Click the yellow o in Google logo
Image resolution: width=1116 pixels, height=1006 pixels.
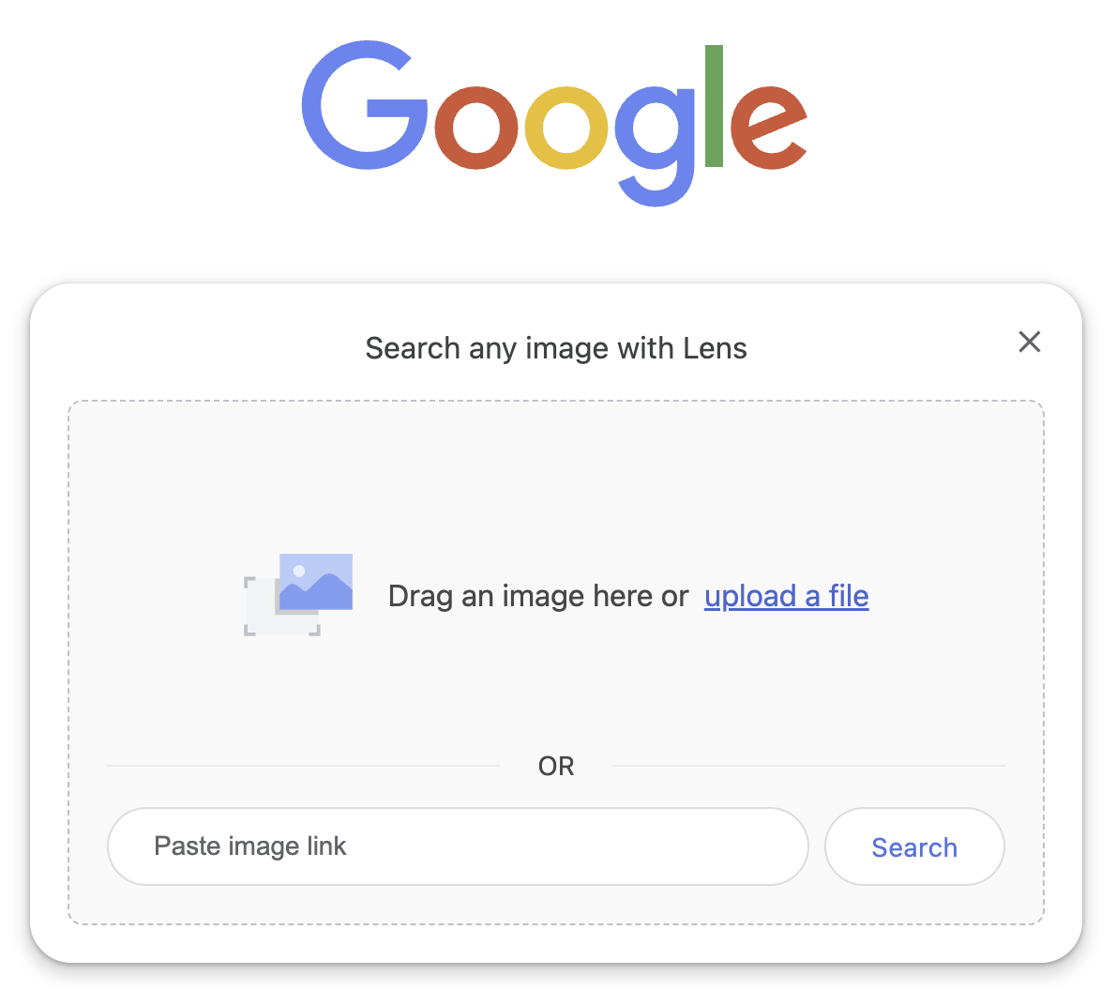566,128
